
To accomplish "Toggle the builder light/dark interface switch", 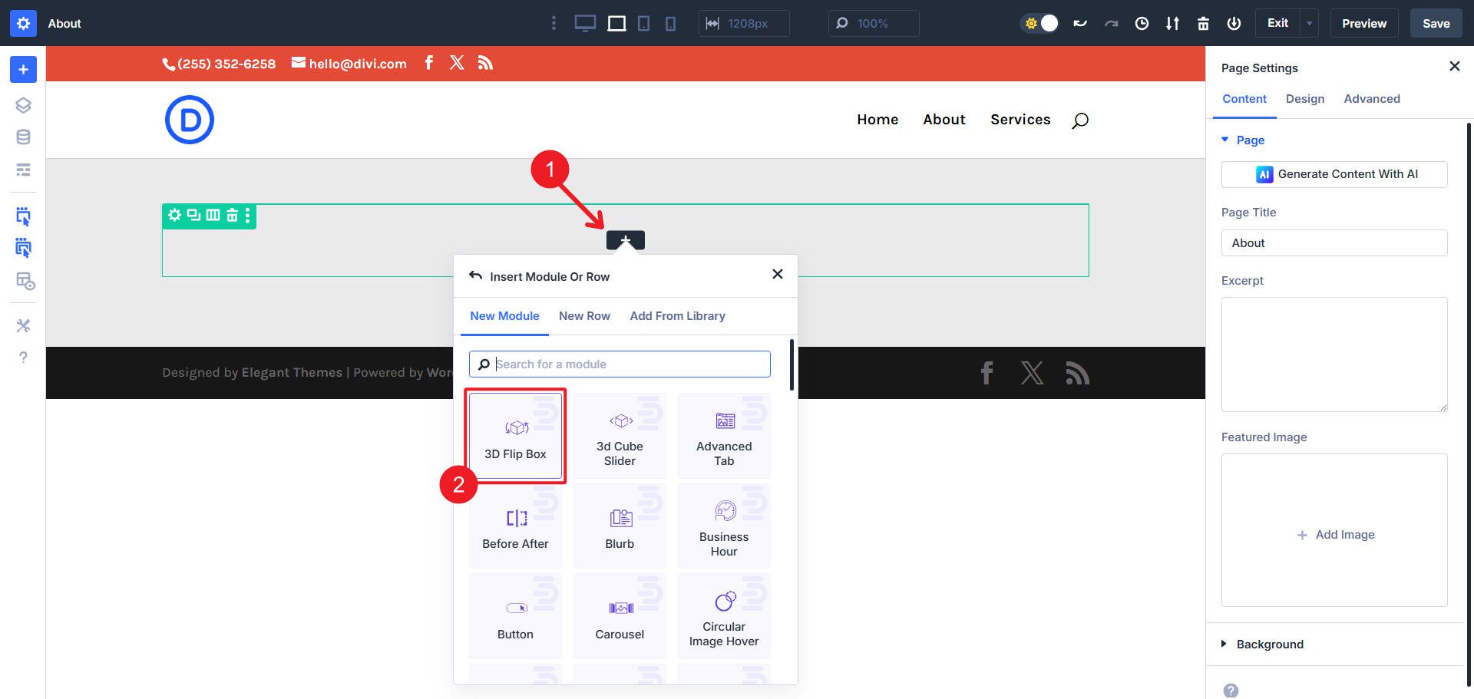I will (x=1039, y=23).
